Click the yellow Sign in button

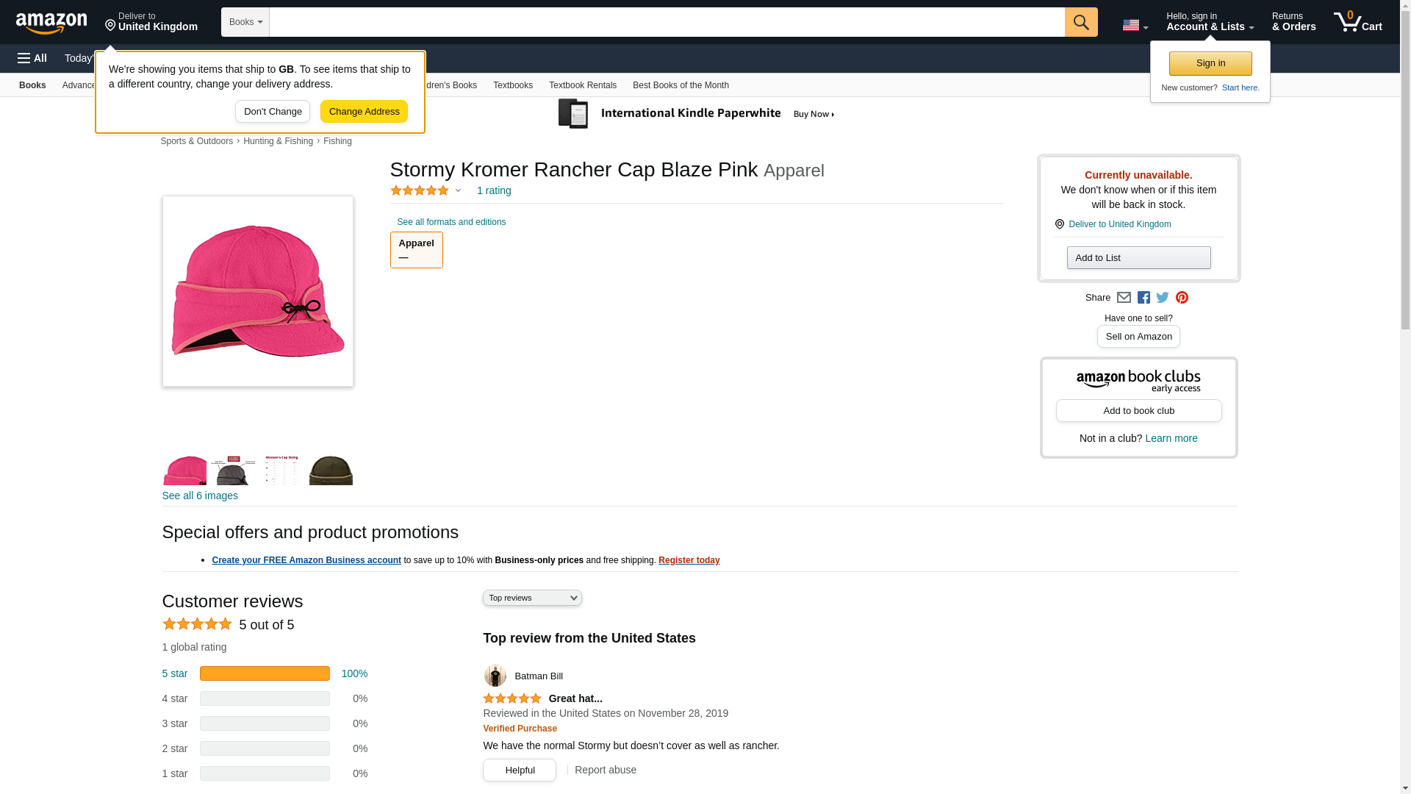(x=1210, y=63)
